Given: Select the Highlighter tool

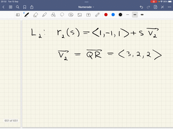Looking at the screenshot, I should 44,15.
